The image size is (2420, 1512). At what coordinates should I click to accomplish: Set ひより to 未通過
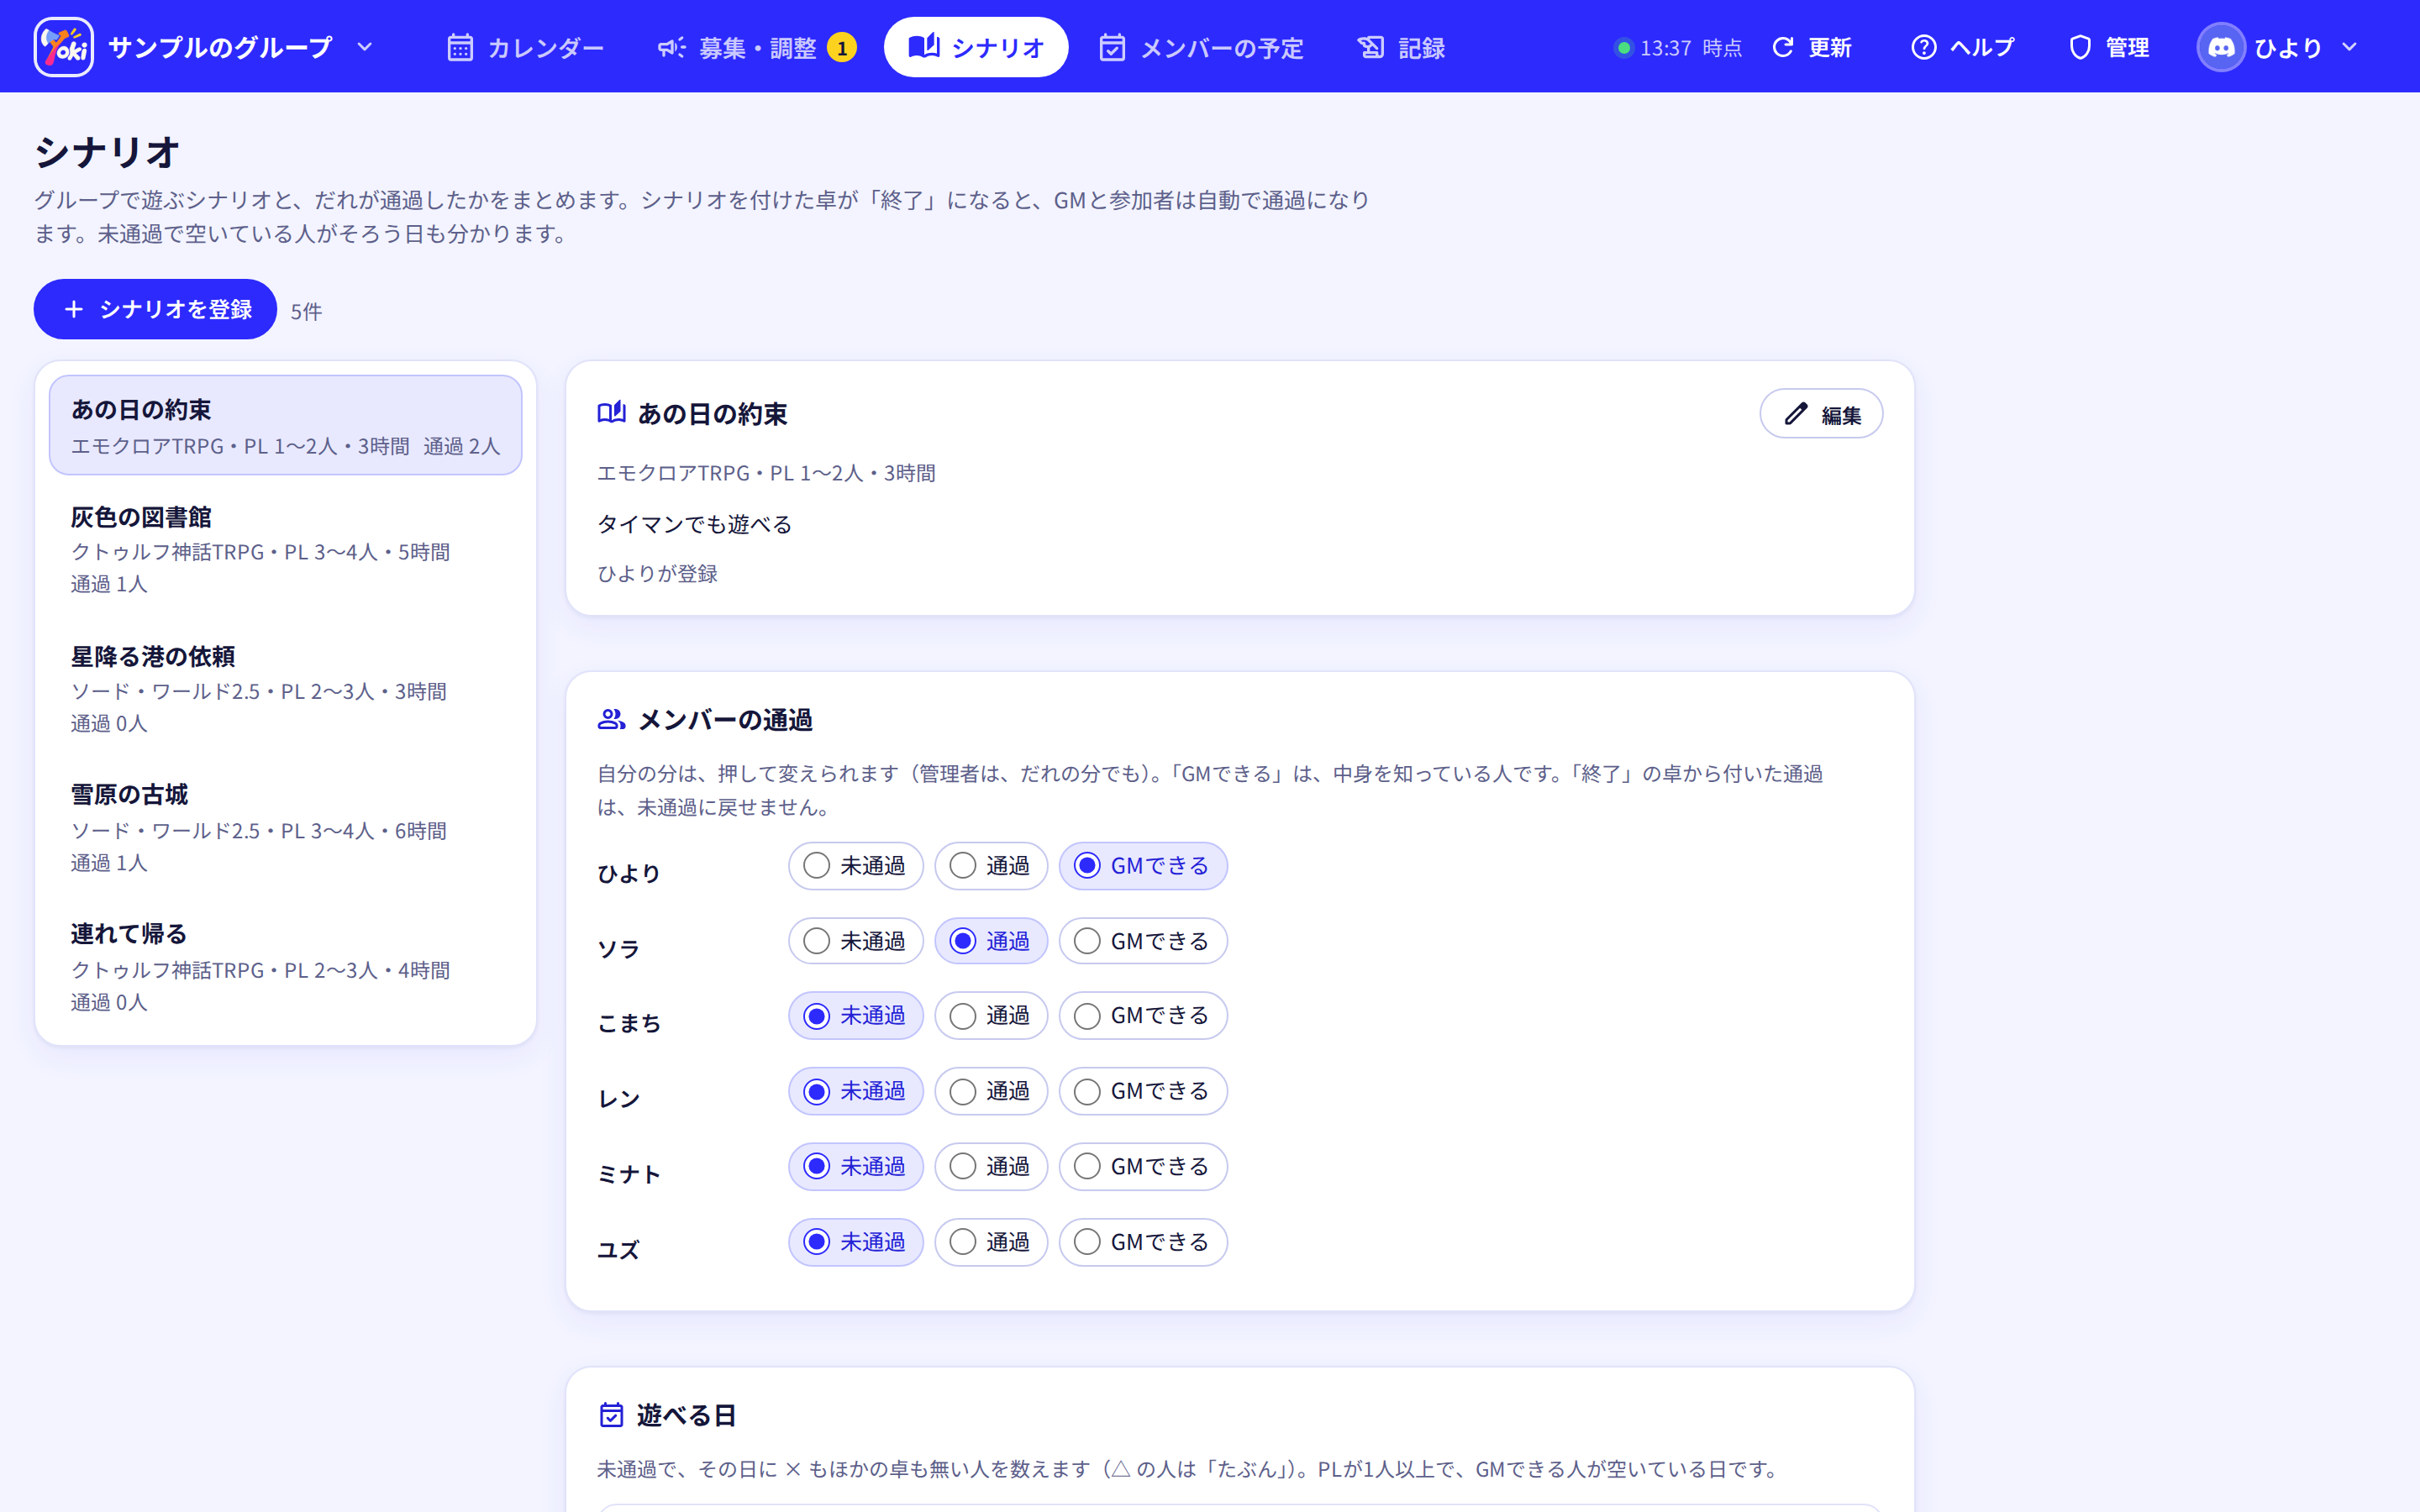(x=856, y=866)
